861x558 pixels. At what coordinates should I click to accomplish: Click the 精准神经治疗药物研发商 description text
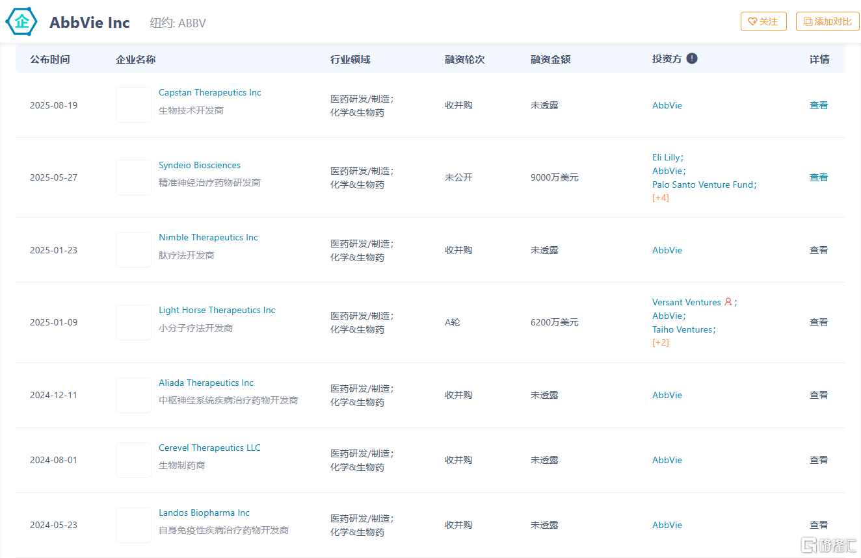(x=209, y=183)
